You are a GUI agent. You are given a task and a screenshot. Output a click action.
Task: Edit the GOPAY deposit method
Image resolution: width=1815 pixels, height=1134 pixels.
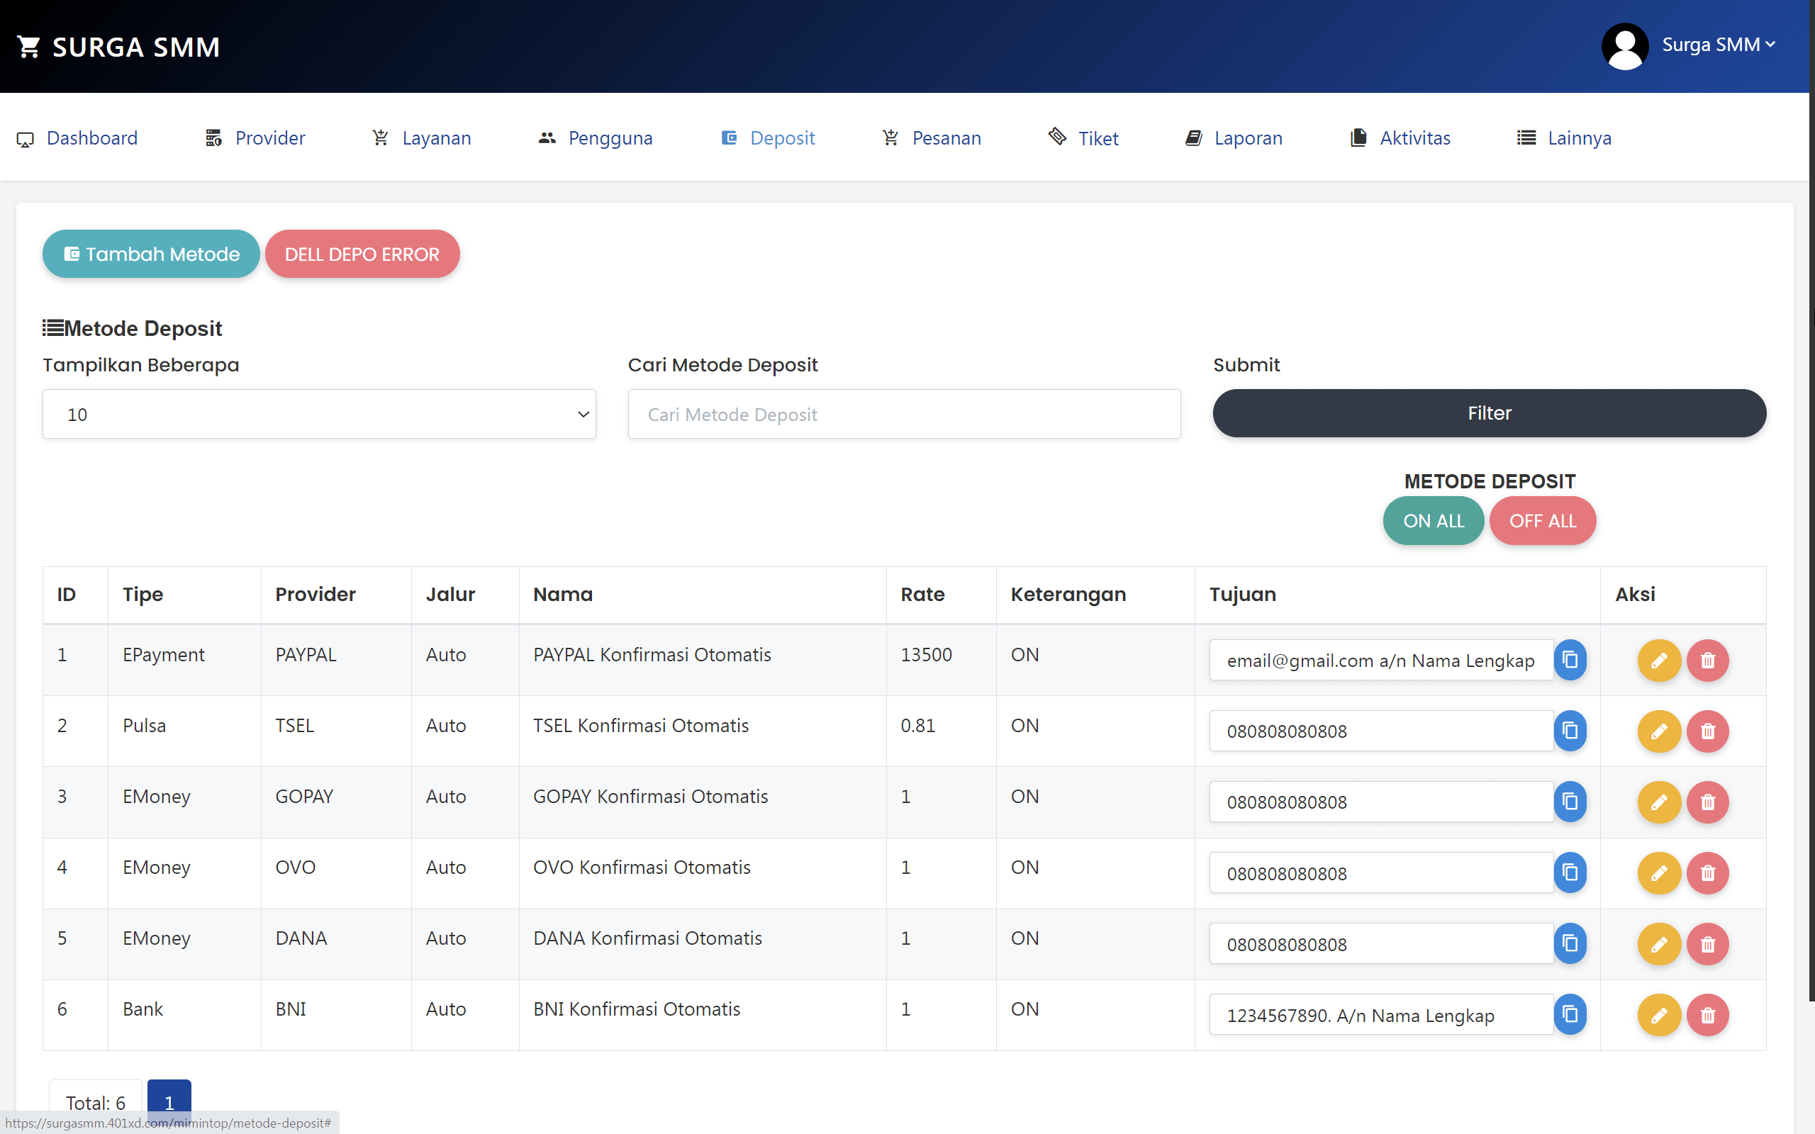pos(1659,802)
